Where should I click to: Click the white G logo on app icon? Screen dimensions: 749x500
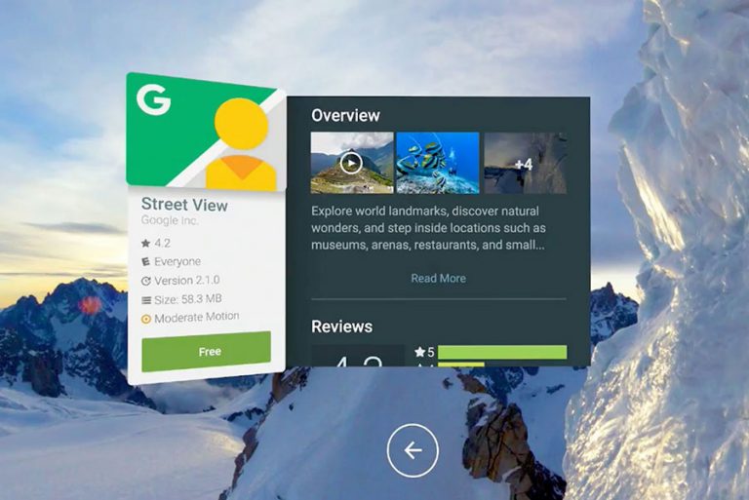click(154, 99)
